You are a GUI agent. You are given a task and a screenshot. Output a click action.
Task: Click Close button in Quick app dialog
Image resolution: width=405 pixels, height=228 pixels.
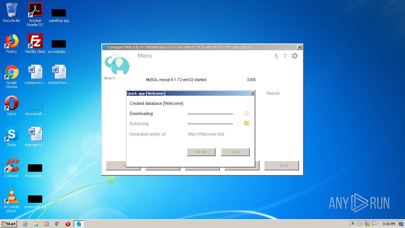(x=235, y=152)
